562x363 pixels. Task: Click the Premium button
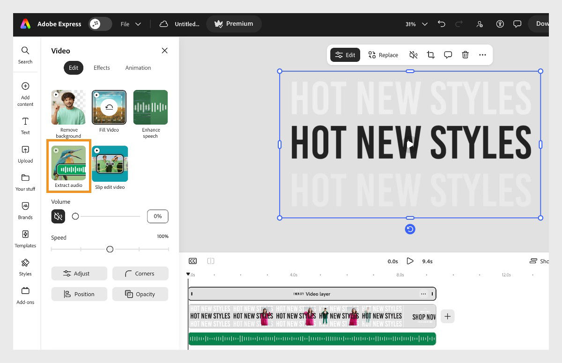click(x=234, y=24)
